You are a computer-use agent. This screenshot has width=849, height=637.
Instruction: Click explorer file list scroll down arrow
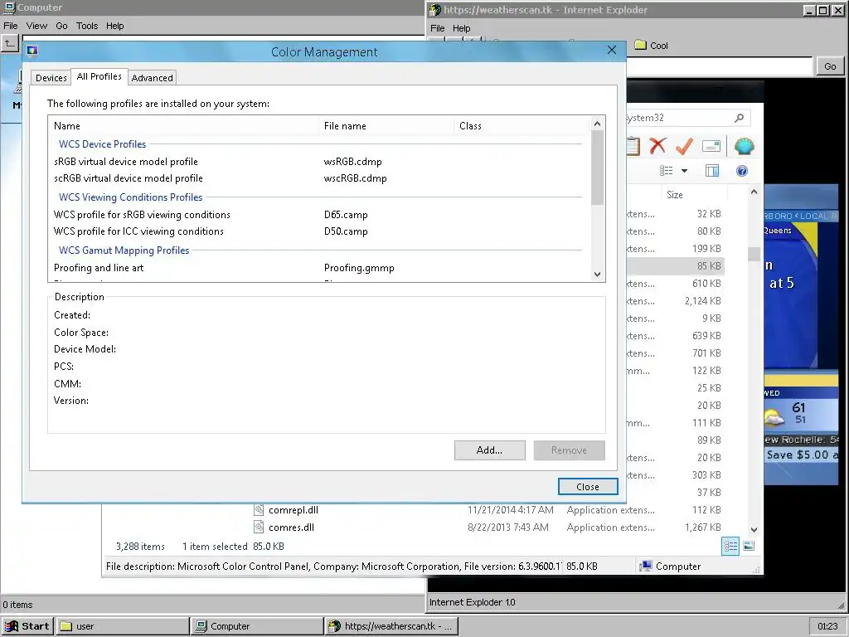point(754,529)
